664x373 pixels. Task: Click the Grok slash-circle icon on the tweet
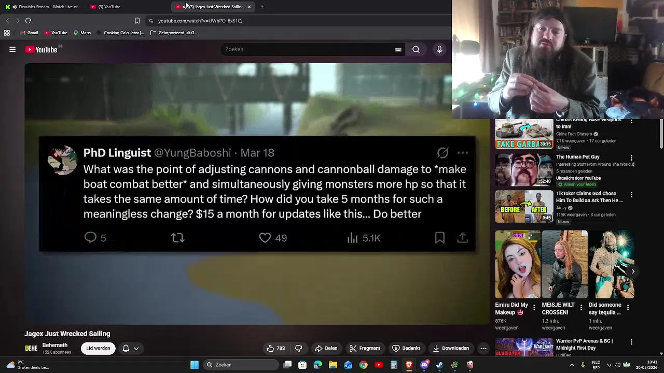[x=442, y=152]
